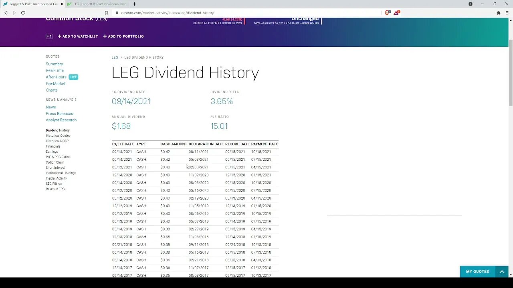Select Historical Quotes in sidebar menu
Image resolution: width=513 pixels, height=288 pixels.
tap(58, 136)
